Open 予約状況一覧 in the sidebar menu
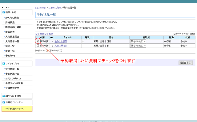This screenshot has height=122, width=197. [12, 74]
